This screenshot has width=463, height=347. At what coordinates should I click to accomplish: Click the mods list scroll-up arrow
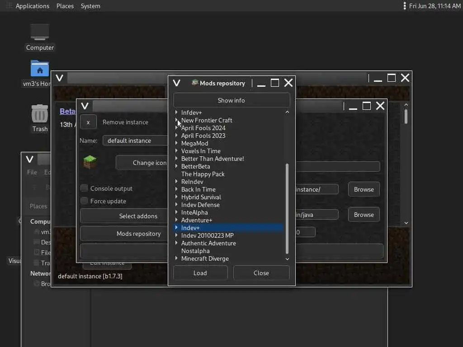click(x=287, y=112)
